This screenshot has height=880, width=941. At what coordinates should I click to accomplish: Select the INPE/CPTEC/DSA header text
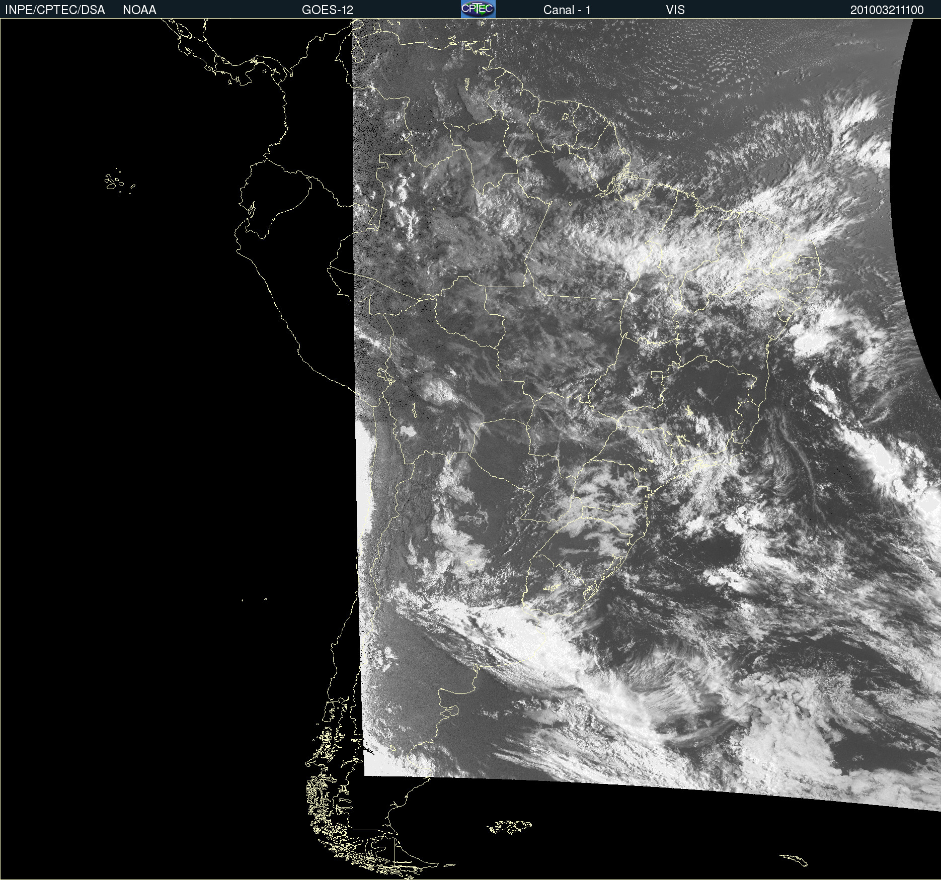click(x=55, y=10)
